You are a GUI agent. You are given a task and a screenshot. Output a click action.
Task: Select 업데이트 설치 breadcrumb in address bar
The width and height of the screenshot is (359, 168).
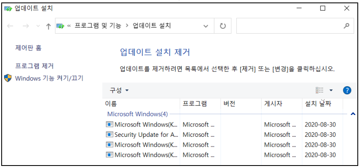(x=152, y=26)
